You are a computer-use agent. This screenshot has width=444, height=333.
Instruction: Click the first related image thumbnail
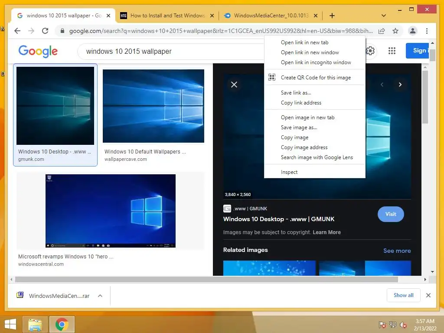tap(269, 268)
